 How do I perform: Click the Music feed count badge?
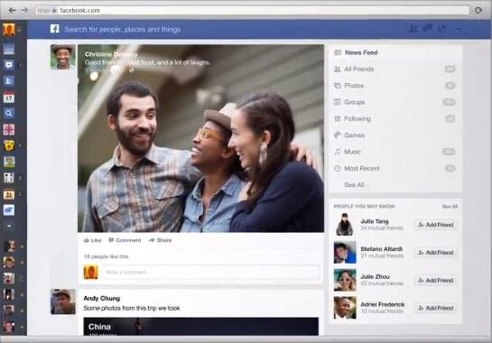[449, 152]
